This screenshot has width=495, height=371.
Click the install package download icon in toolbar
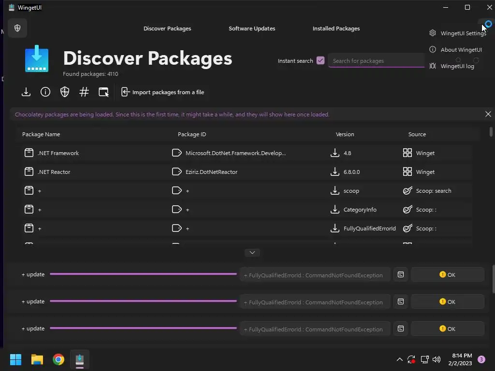[26, 92]
